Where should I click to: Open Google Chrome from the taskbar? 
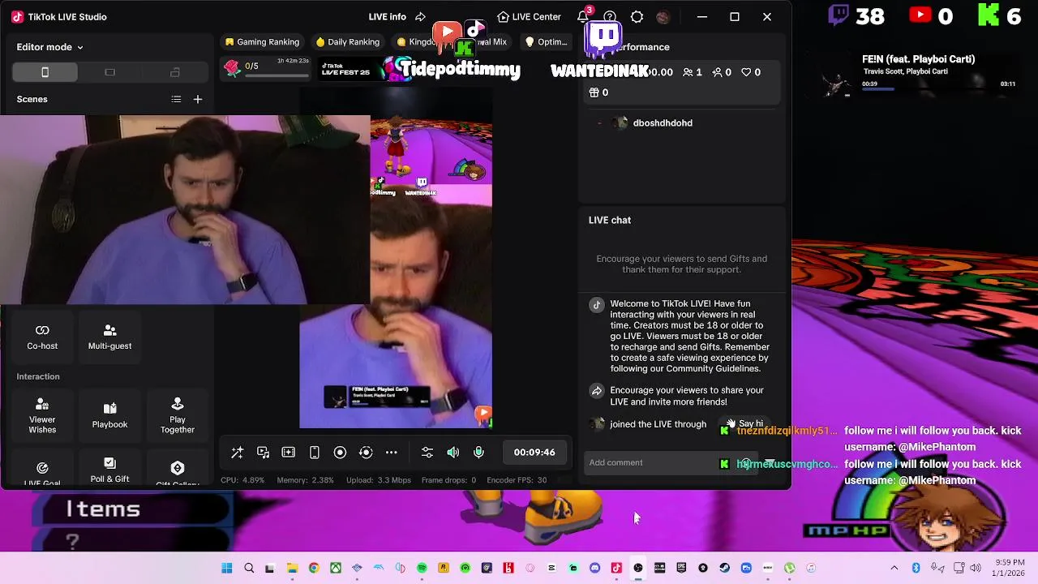coord(314,568)
